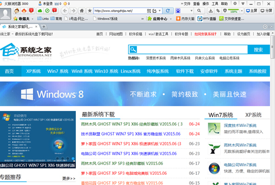This screenshot has width=275, height=185.
Task: Open the 文件 menu
Action: [x=187, y=4]
